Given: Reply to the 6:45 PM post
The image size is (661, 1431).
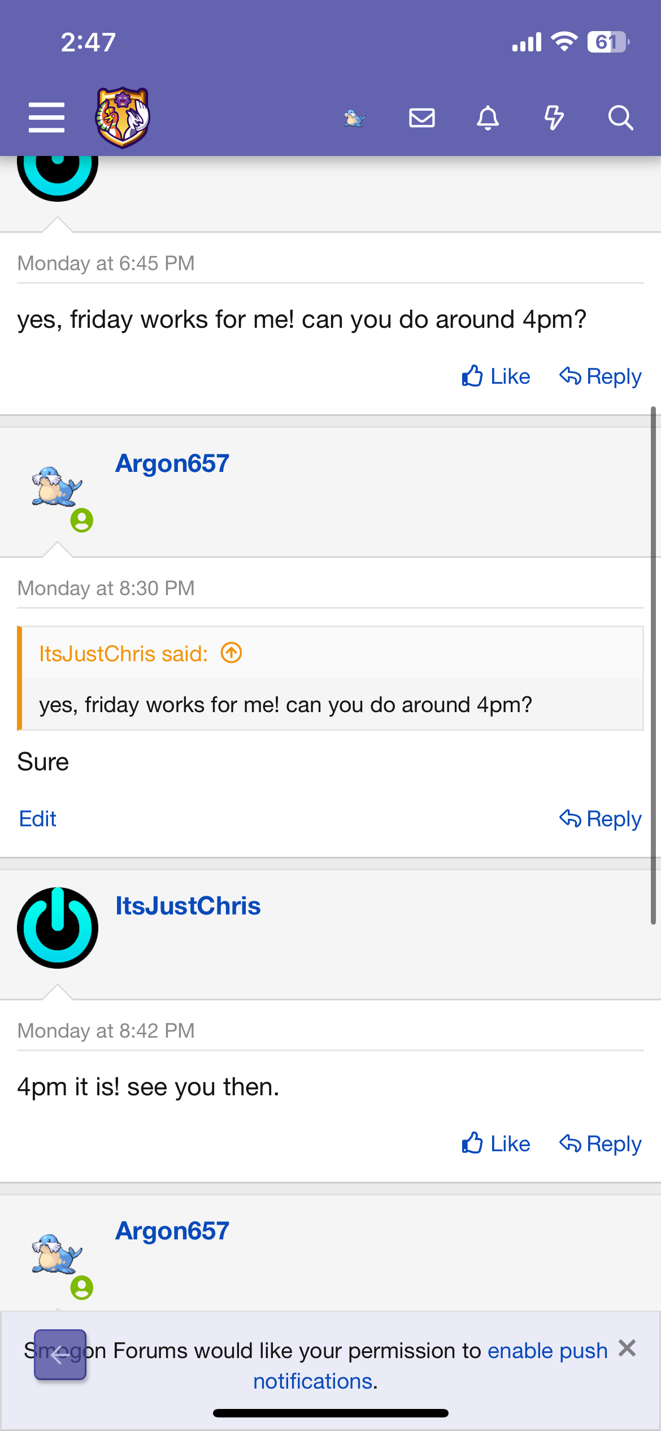Looking at the screenshot, I should tap(600, 376).
